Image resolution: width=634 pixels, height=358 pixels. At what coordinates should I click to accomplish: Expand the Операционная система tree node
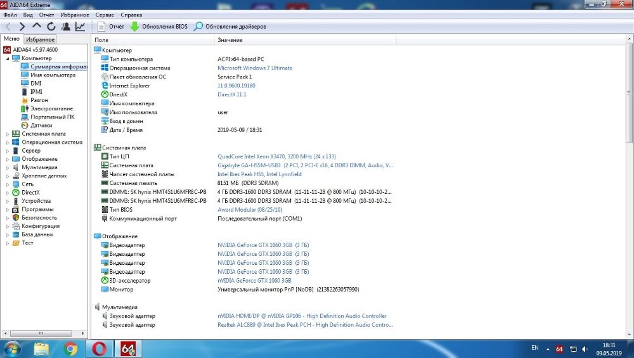[7, 143]
